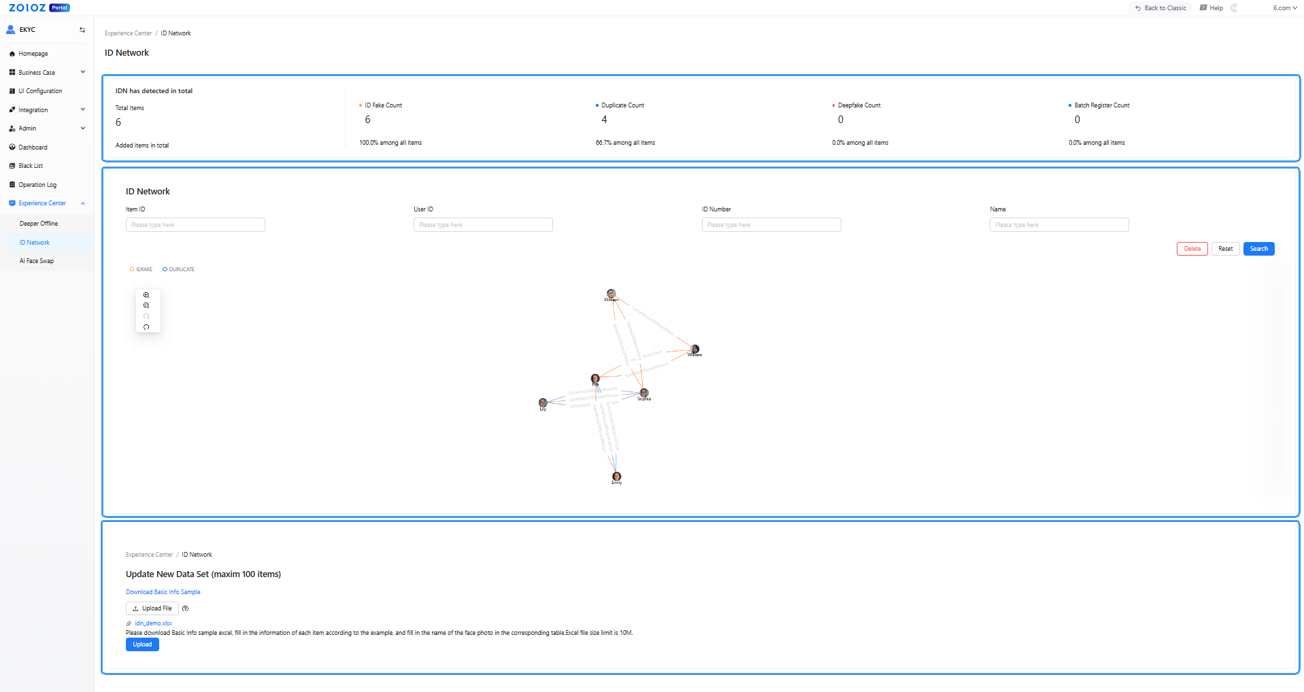This screenshot has height=692, width=1304.
Task: Click Download Basic Info Sample link
Action: coord(163,592)
